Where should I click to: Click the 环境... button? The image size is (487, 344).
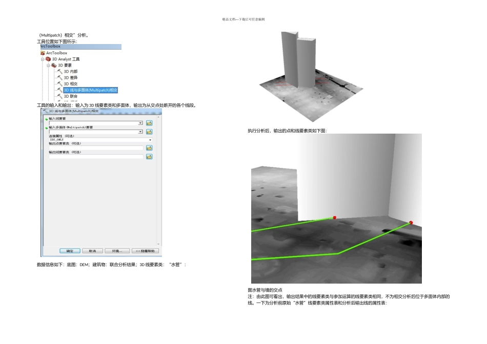click(117, 251)
